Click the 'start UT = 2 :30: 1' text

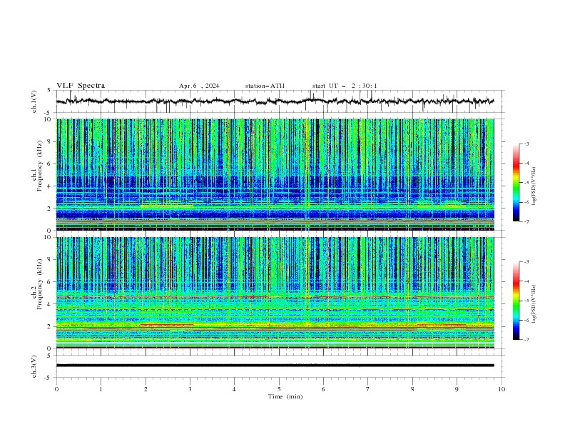pyautogui.click(x=345, y=86)
